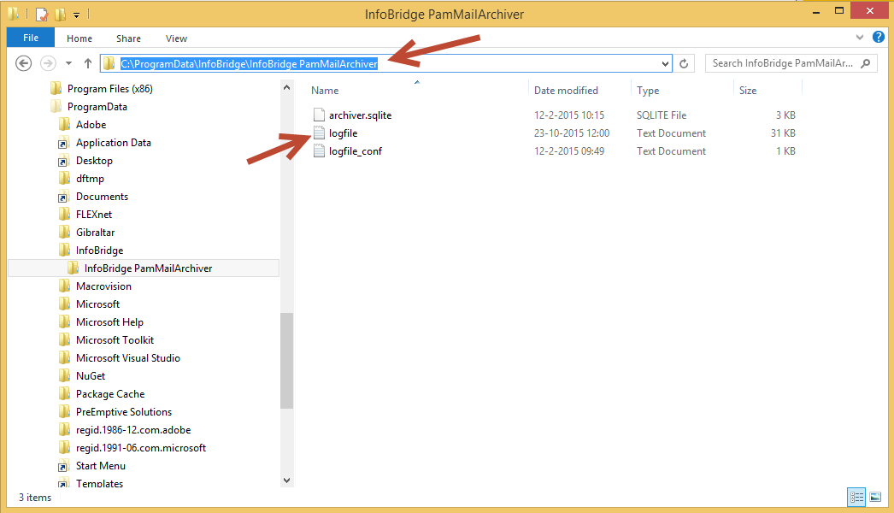894x513 pixels.
Task: Expand the ribbon with the chevron
Action: pyautogui.click(x=859, y=38)
